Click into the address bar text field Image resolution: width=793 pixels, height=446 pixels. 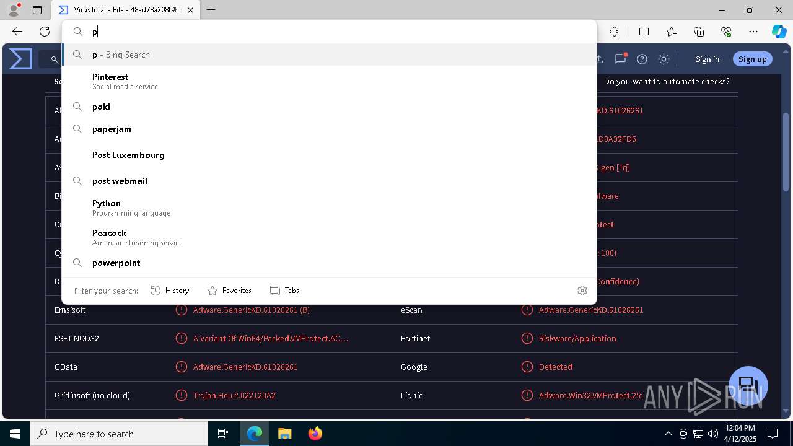click(329, 32)
